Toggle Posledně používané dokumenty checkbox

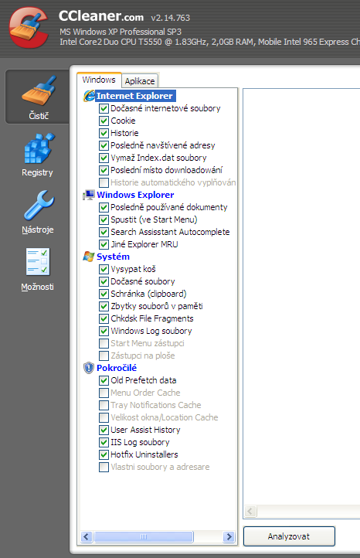click(x=104, y=207)
